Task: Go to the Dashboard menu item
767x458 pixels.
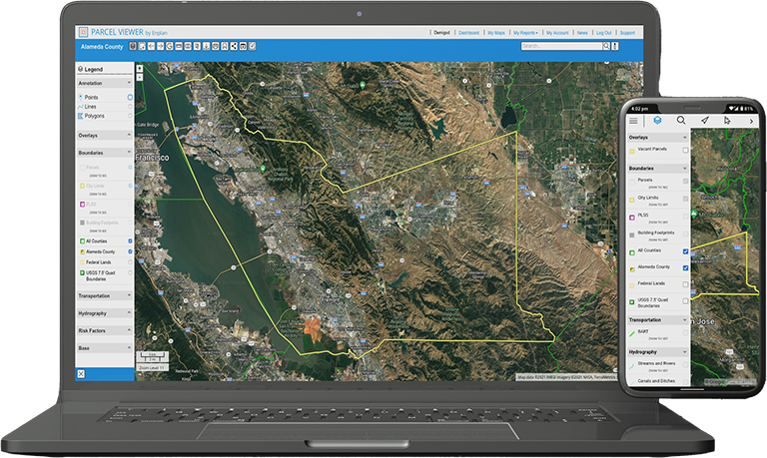Action: pyautogui.click(x=468, y=32)
